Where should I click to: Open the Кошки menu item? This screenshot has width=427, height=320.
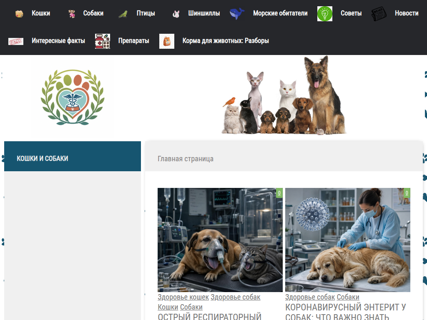coord(41,13)
